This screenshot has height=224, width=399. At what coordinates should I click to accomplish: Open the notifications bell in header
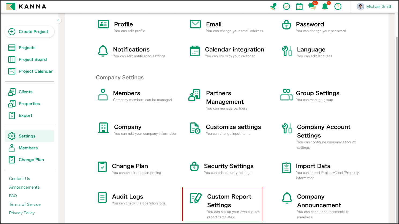click(325, 6)
